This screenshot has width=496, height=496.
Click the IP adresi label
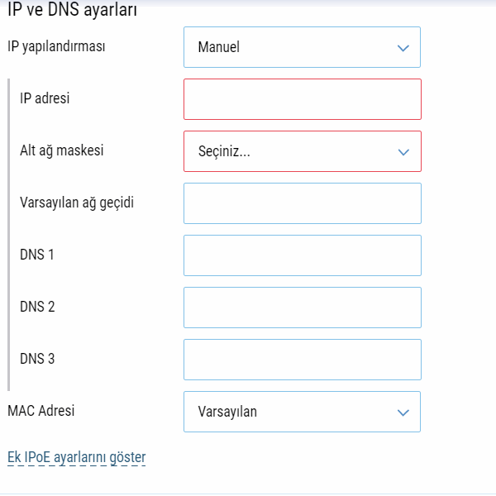45,98
